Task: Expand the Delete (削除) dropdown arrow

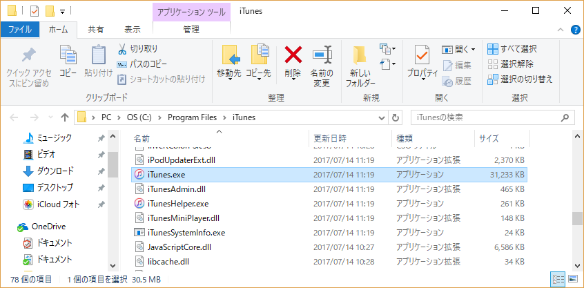Action: (x=293, y=78)
